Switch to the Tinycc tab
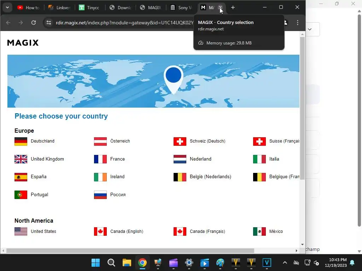 [x=89, y=8]
